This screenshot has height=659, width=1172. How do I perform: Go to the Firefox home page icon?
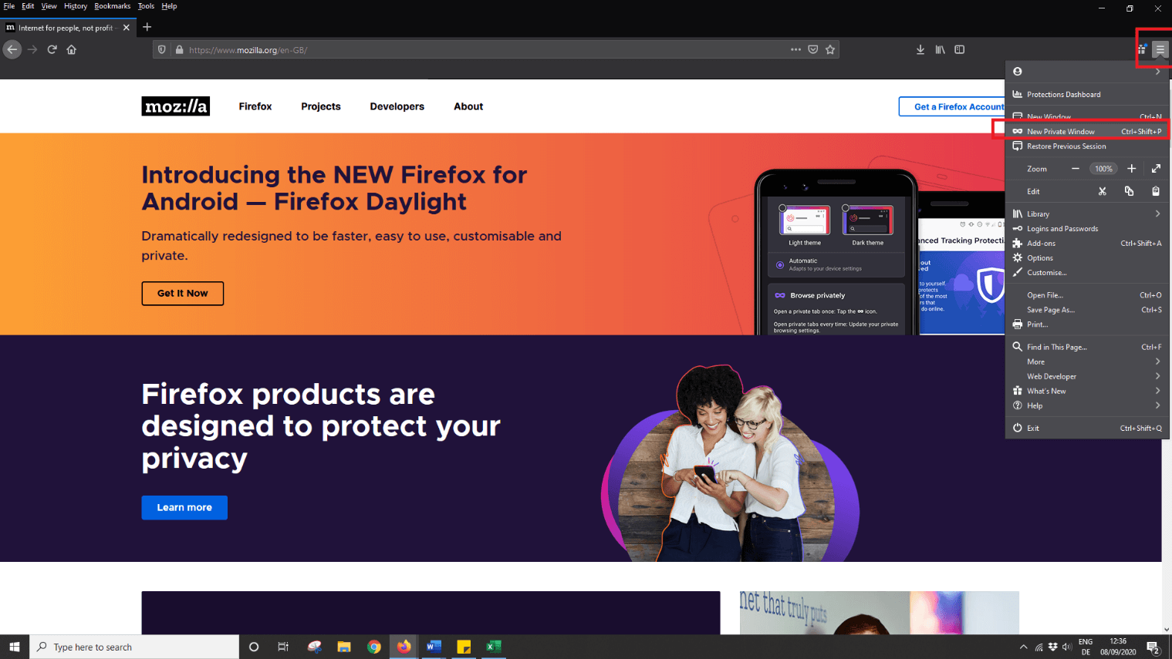click(72, 49)
